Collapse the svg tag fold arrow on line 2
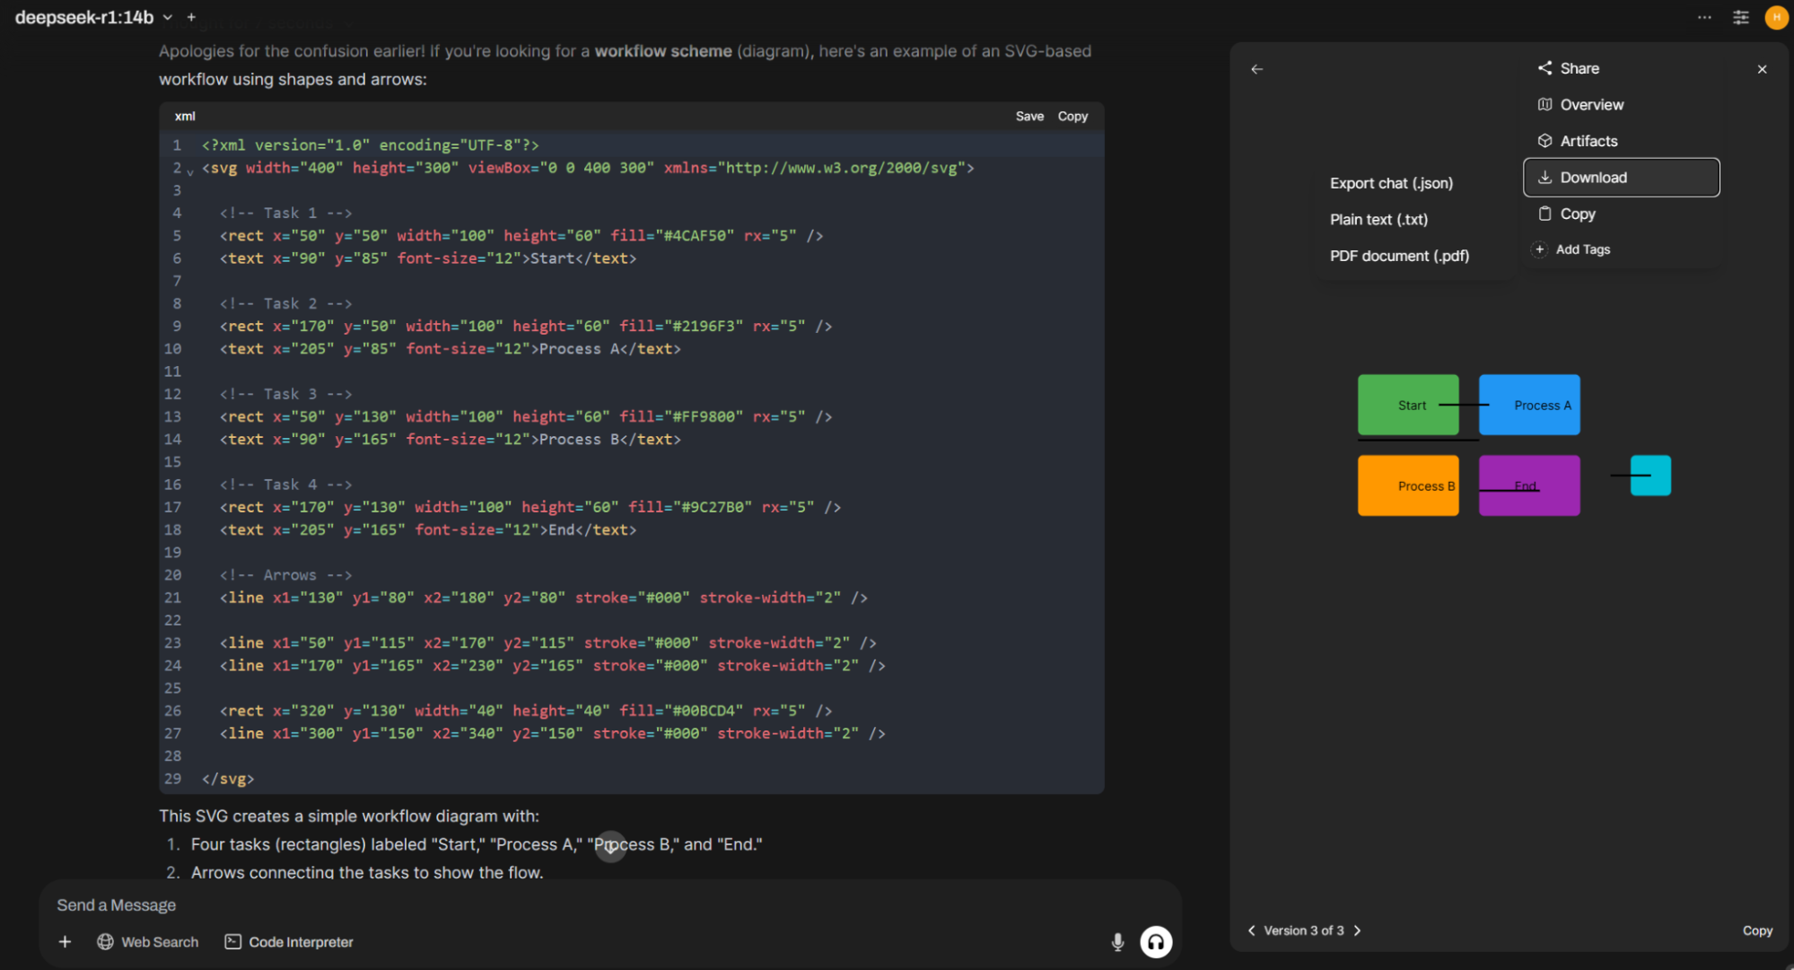The height and width of the screenshot is (970, 1794). pos(190,170)
